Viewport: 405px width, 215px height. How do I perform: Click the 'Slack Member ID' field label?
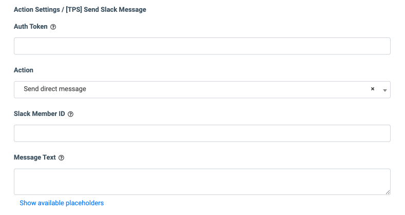[39, 114]
